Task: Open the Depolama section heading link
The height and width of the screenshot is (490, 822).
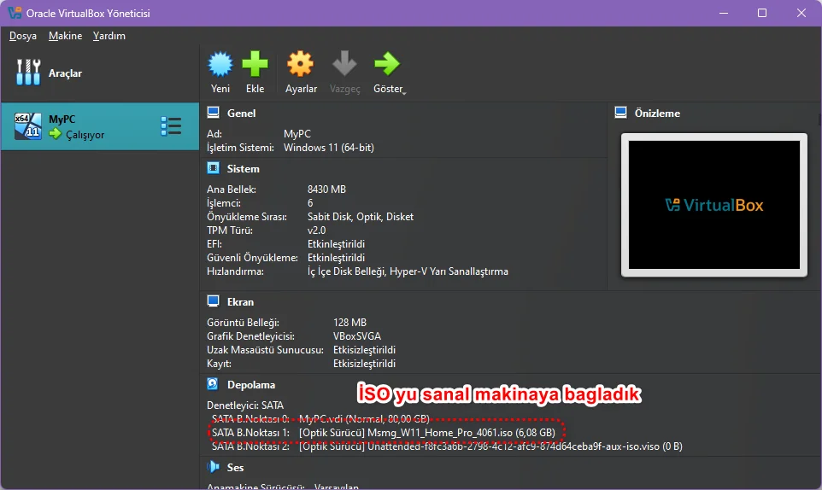Action: coord(251,385)
